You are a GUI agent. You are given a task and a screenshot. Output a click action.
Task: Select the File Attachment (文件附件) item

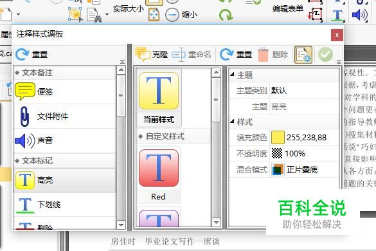click(65, 116)
